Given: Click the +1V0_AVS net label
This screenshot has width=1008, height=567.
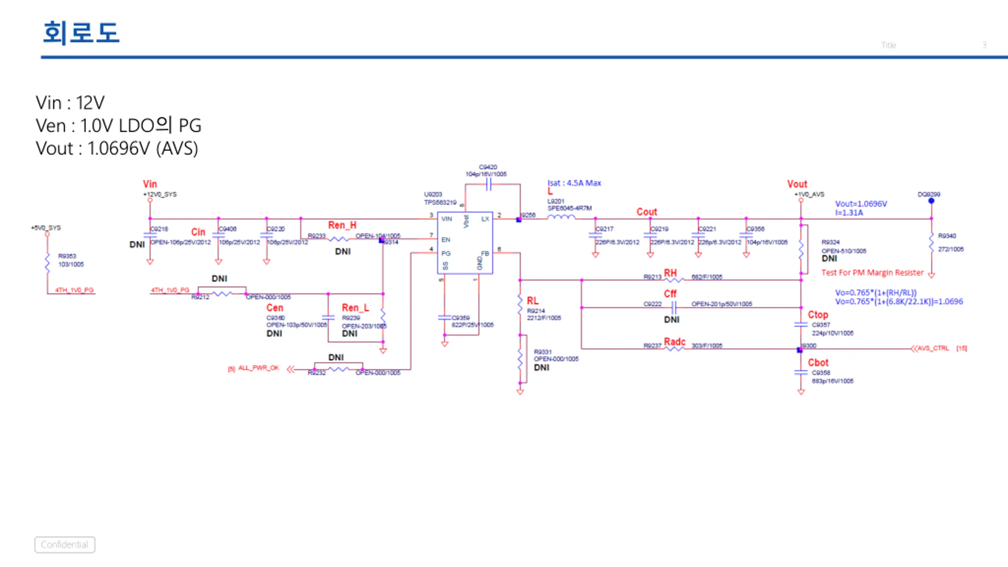Looking at the screenshot, I should click(x=809, y=195).
